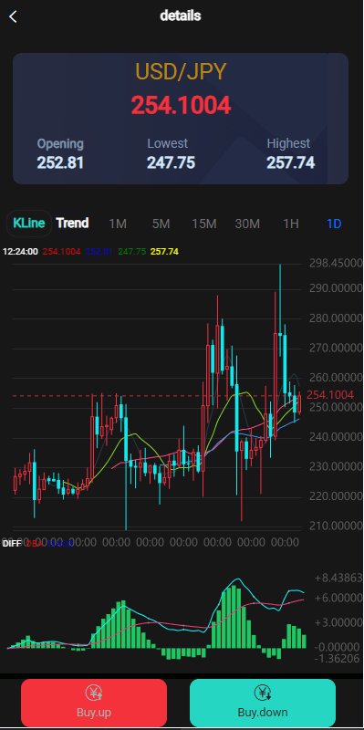Image resolution: width=364 pixels, height=730 pixels.
Task: Tap the yen-up icon on Buy.up
Action: [x=94, y=693]
